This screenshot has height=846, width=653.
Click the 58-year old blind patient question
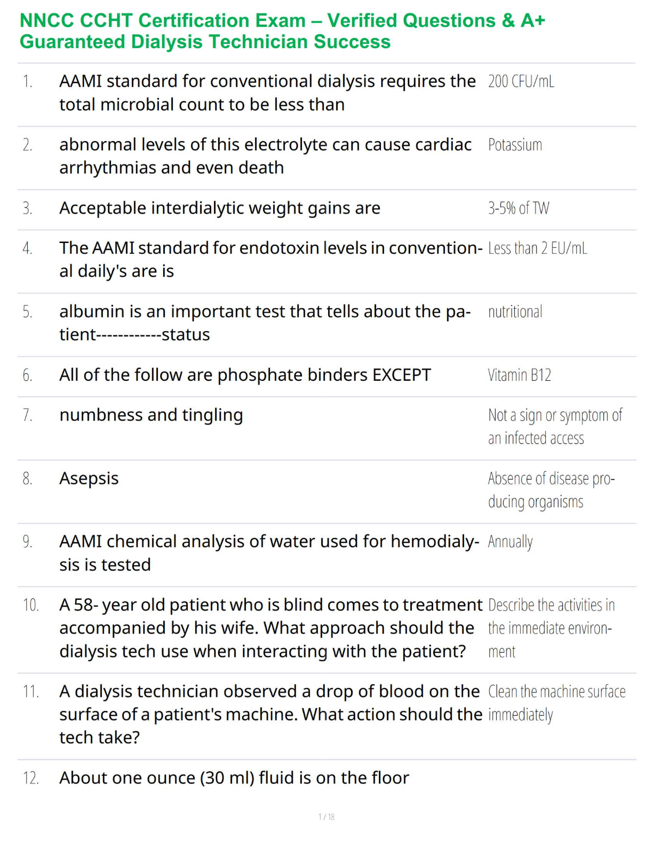coord(270,628)
